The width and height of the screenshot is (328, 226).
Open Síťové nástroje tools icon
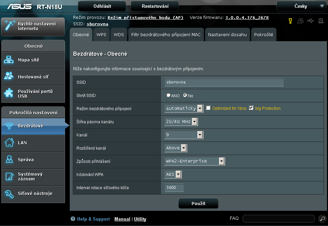click(x=9, y=193)
